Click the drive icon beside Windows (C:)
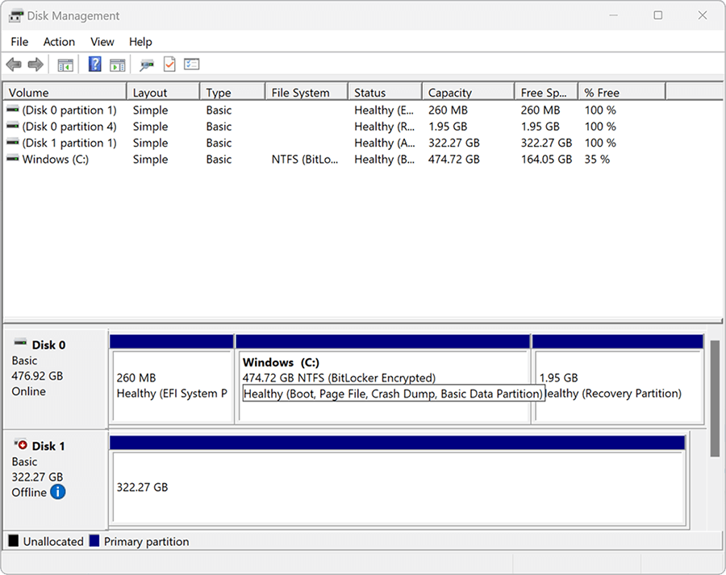This screenshot has height=575, width=726. pos(13,159)
